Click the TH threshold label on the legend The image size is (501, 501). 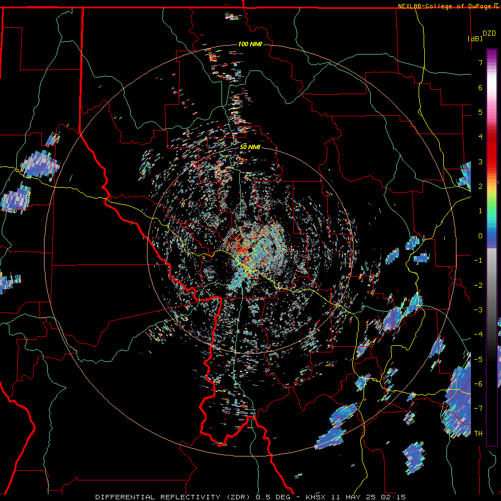coord(478,434)
